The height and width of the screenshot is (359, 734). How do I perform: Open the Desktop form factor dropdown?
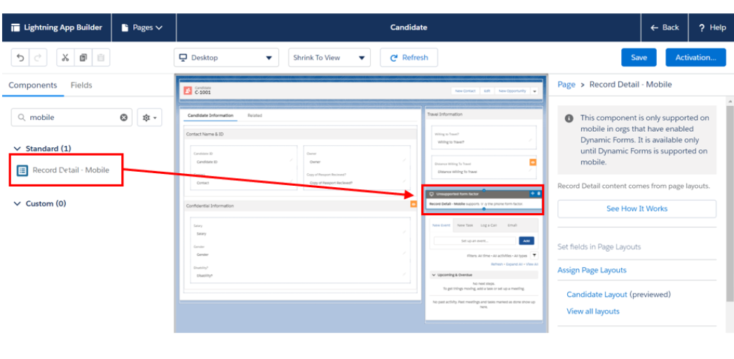pos(226,57)
